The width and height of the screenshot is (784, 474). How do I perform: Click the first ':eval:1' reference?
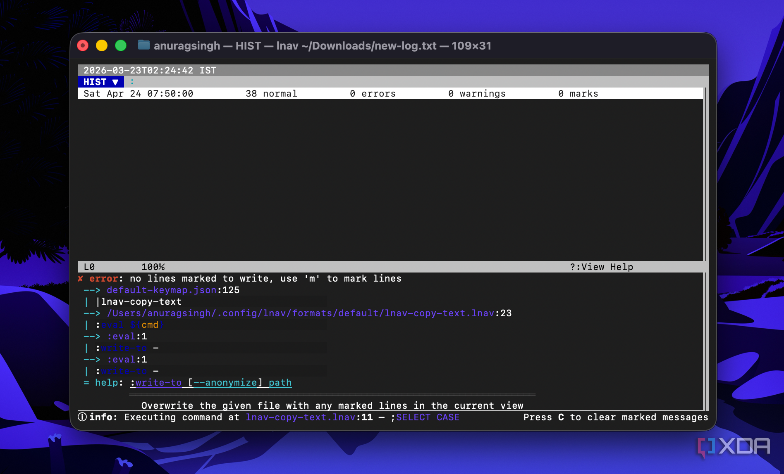pos(127,337)
